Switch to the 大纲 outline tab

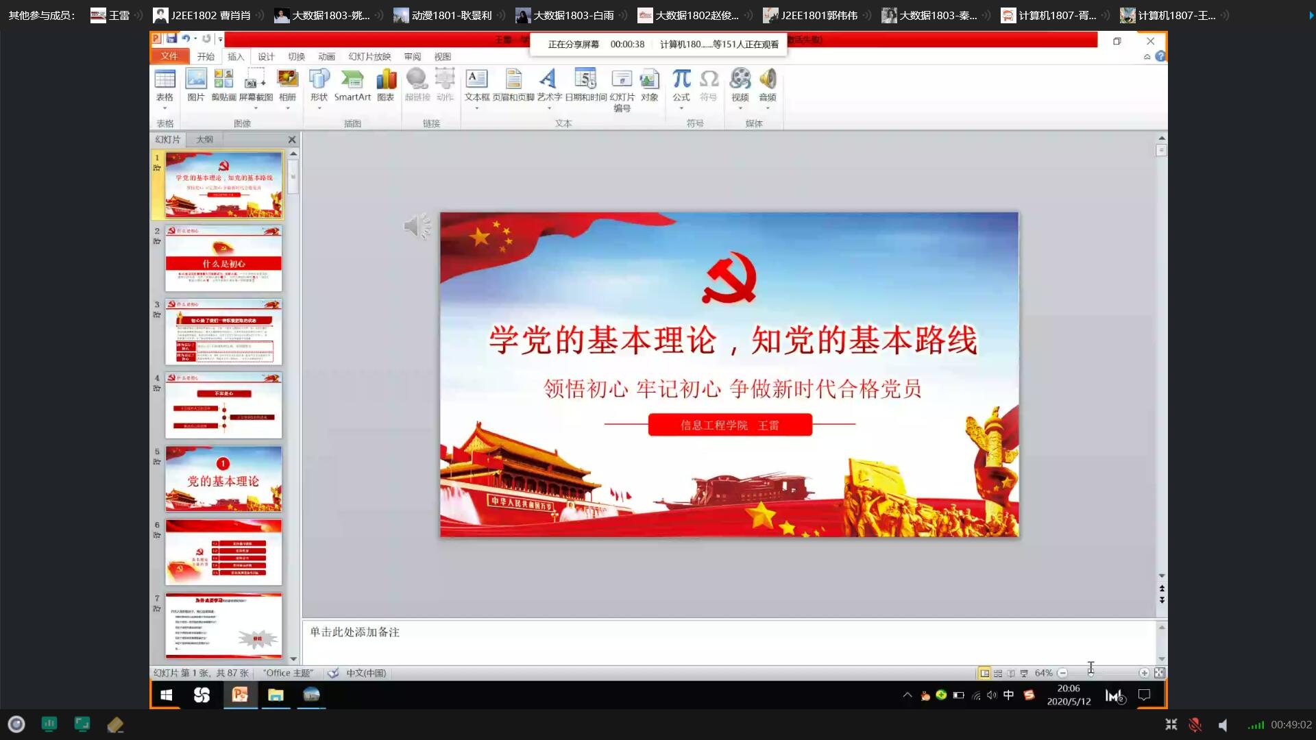click(x=204, y=139)
